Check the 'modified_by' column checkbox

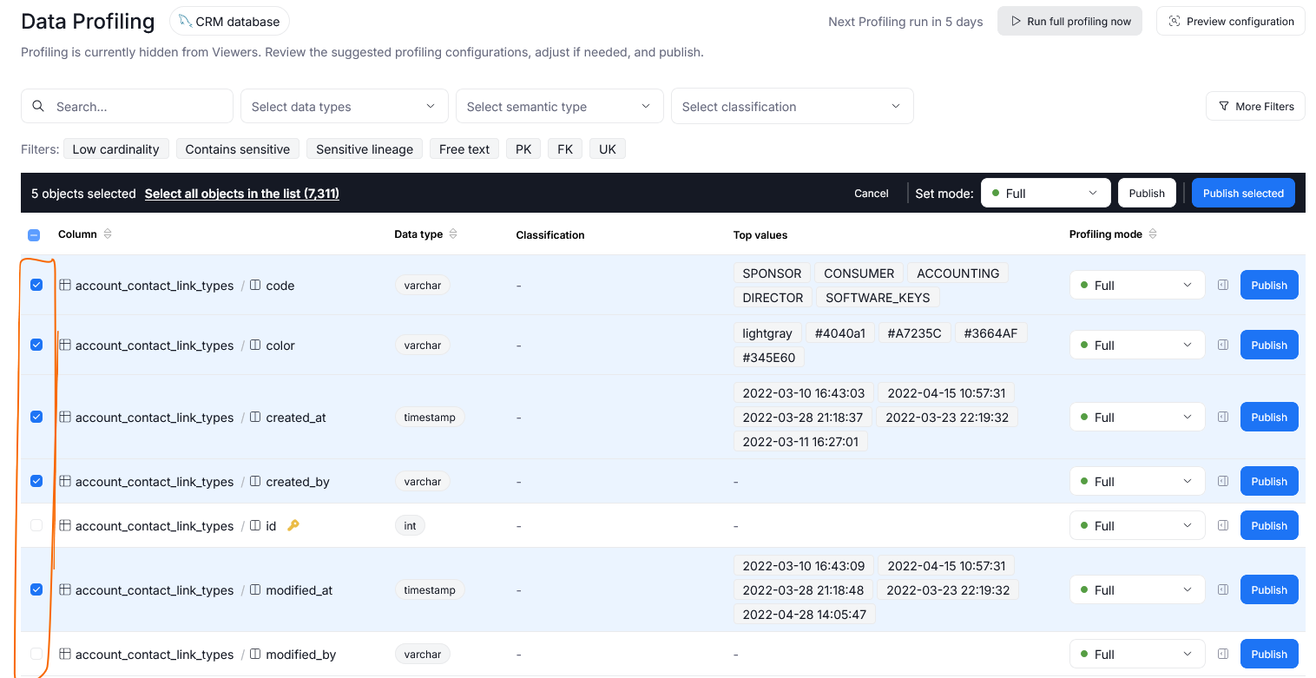pyautogui.click(x=36, y=654)
